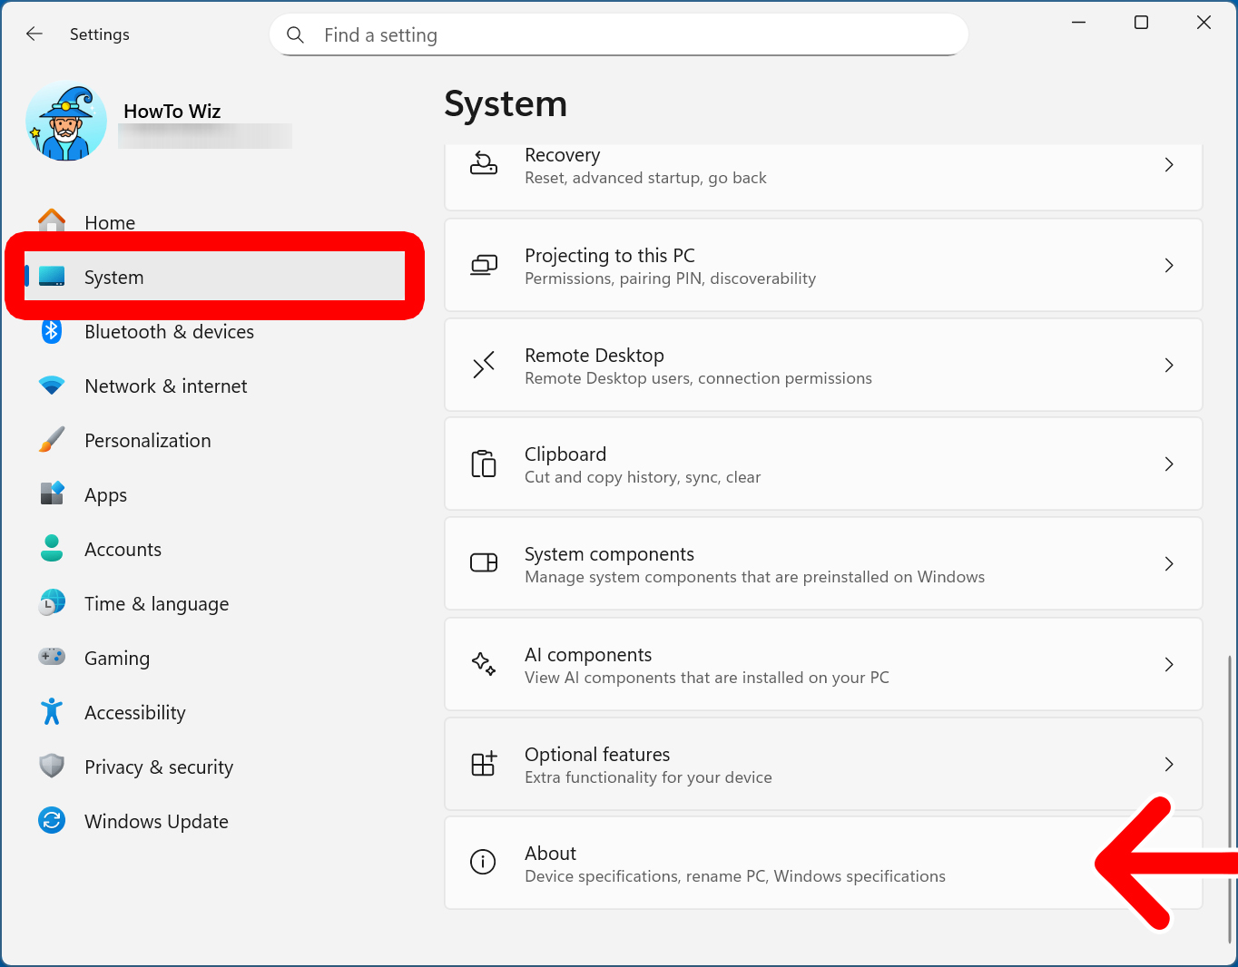Expand the Recovery settings chevron

pyautogui.click(x=1169, y=165)
